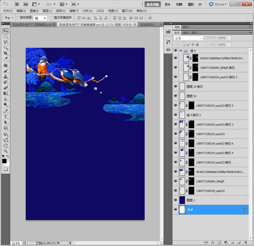The width and height of the screenshot is (254, 246).
Task: Select the Hand tool
Action: (6, 145)
